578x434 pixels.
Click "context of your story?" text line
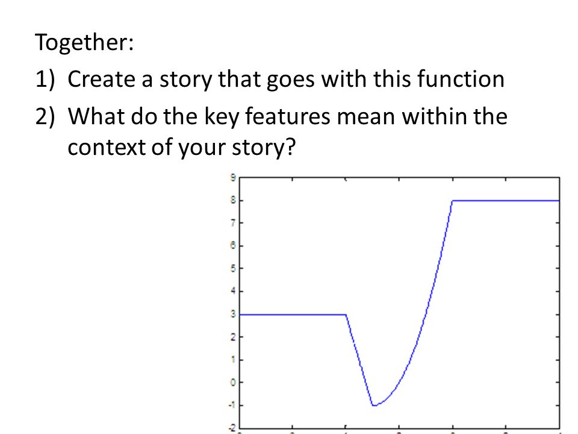pos(182,148)
